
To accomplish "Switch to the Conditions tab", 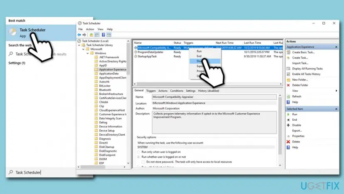I will pyautogui.click(x=177, y=91).
